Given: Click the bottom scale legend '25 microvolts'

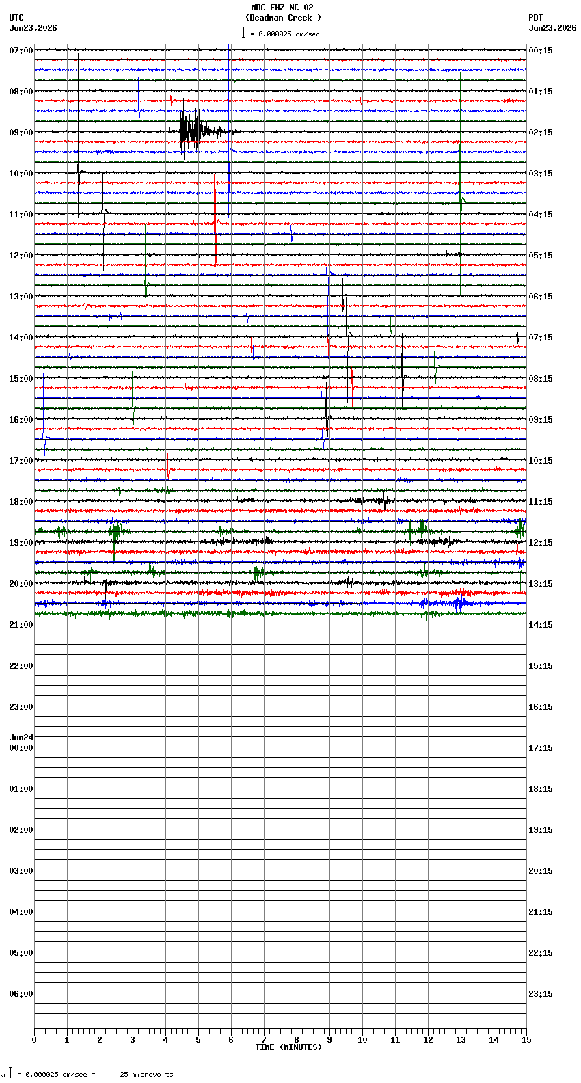Looking at the screenshot, I should pos(147,1075).
